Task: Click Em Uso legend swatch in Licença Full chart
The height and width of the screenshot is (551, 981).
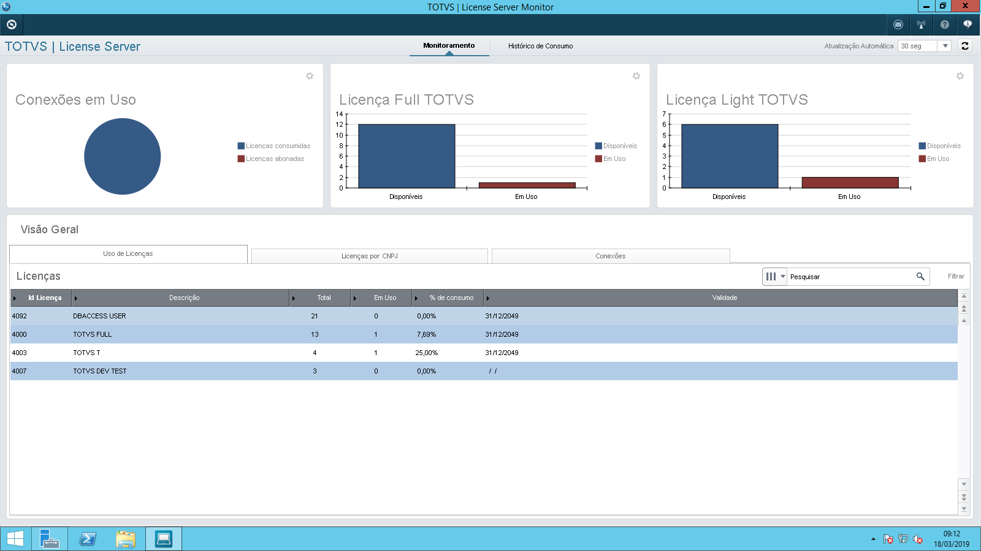Action: (x=598, y=159)
